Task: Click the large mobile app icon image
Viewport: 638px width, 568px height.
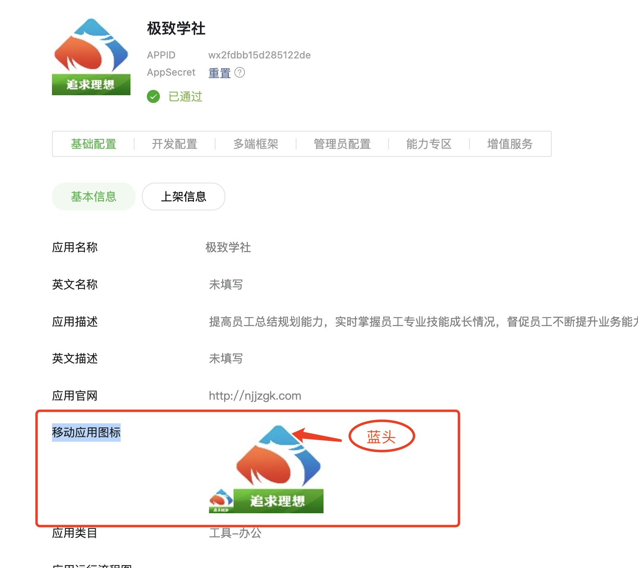Action: click(x=279, y=468)
